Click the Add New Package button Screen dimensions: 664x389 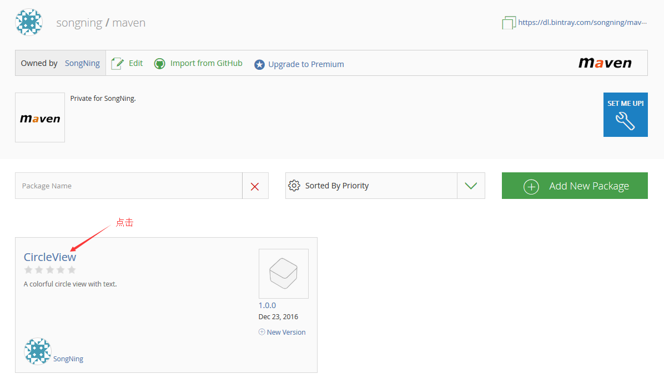pyautogui.click(x=575, y=186)
